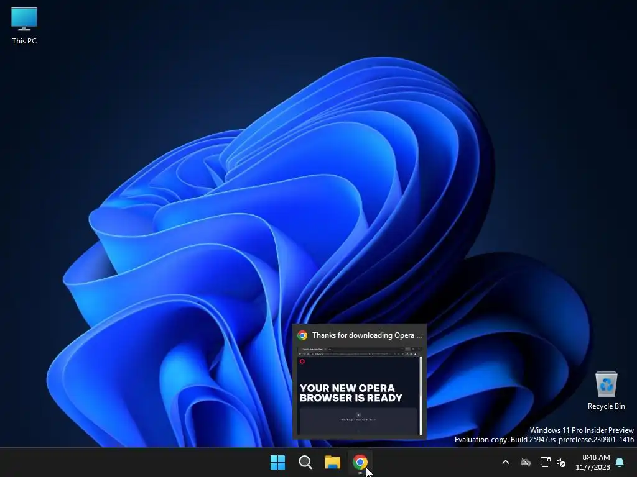Image resolution: width=637 pixels, height=477 pixels.
Task: Click the muted volume tray icon
Action: [x=561, y=462]
